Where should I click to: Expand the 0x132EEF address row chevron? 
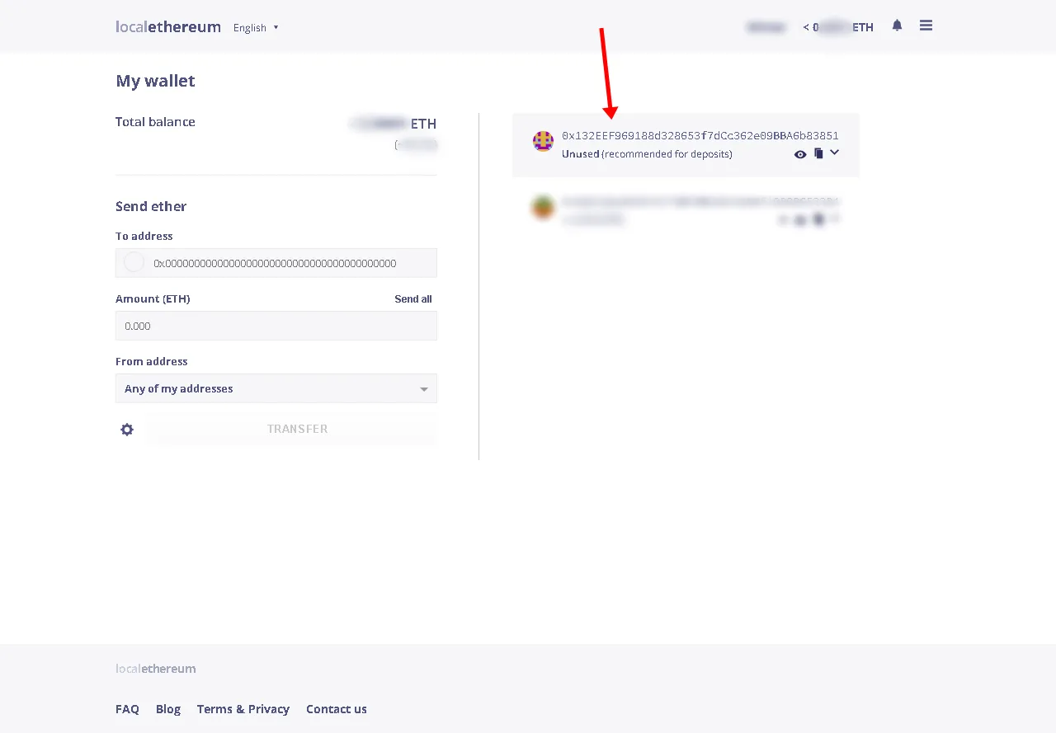click(834, 153)
